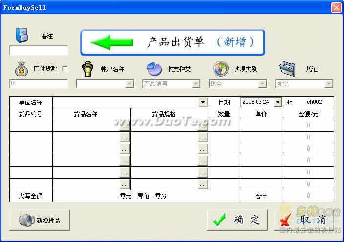Click the 凭证 folder icon

click(287, 69)
